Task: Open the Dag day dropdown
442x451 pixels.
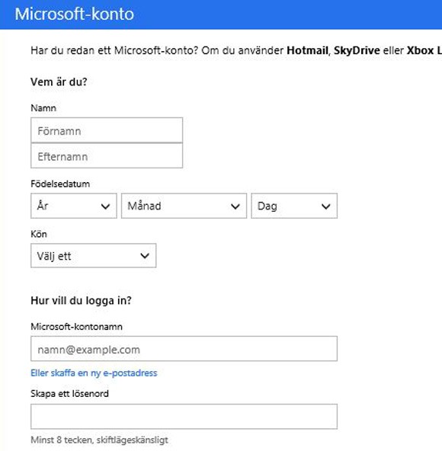Action: (294, 206)
